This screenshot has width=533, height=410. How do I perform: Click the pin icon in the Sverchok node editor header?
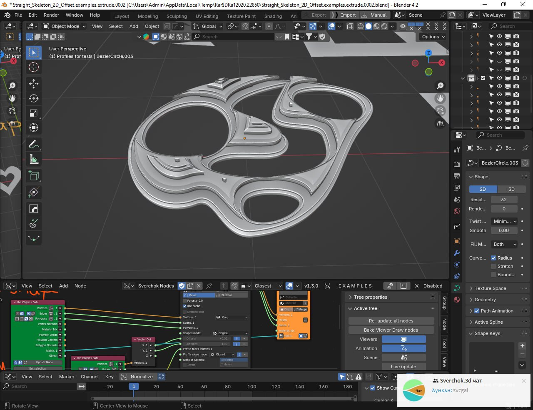209,286
